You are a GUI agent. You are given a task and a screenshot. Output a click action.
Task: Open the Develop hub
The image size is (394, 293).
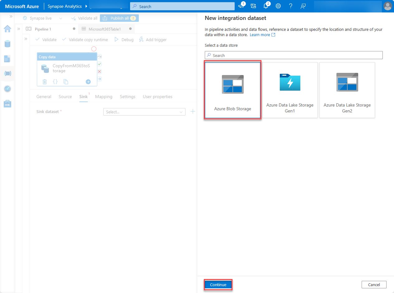pos(7,59)
